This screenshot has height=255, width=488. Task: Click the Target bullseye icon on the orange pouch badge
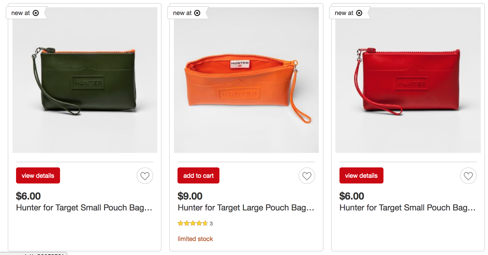pyautogui.click(x=197, y=13)
